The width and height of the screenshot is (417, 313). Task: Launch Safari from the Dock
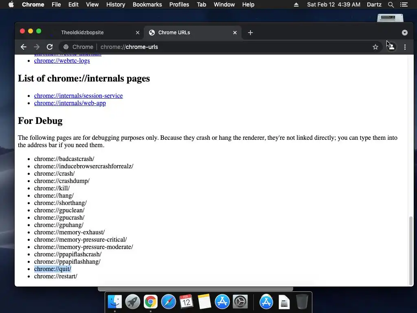[169, 302]
